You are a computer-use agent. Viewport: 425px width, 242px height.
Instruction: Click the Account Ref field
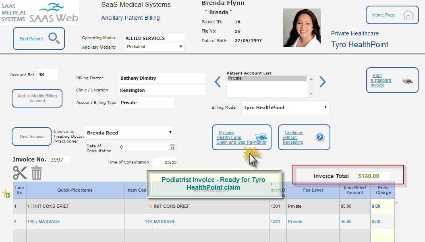47,74
